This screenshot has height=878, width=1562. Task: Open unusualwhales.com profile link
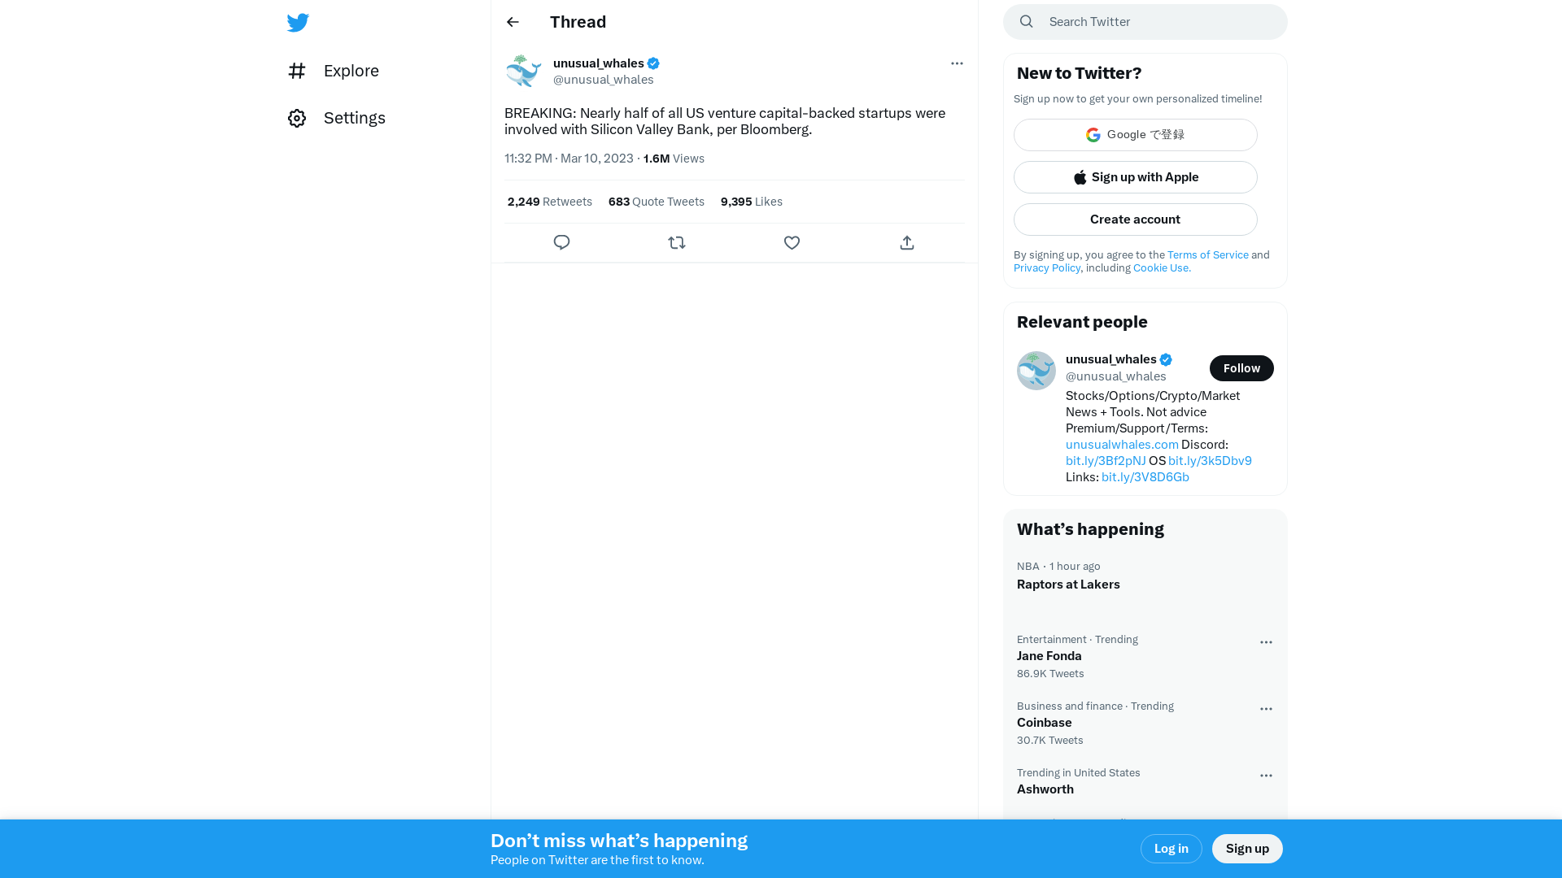pos(1121,444)
